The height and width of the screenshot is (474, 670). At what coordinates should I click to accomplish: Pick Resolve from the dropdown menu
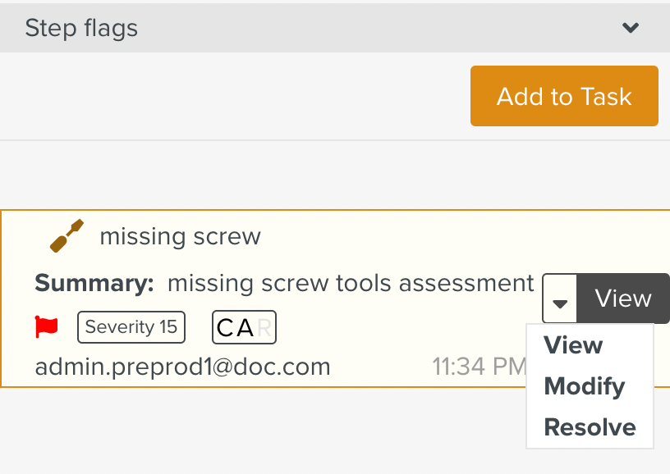click(589, 426)
